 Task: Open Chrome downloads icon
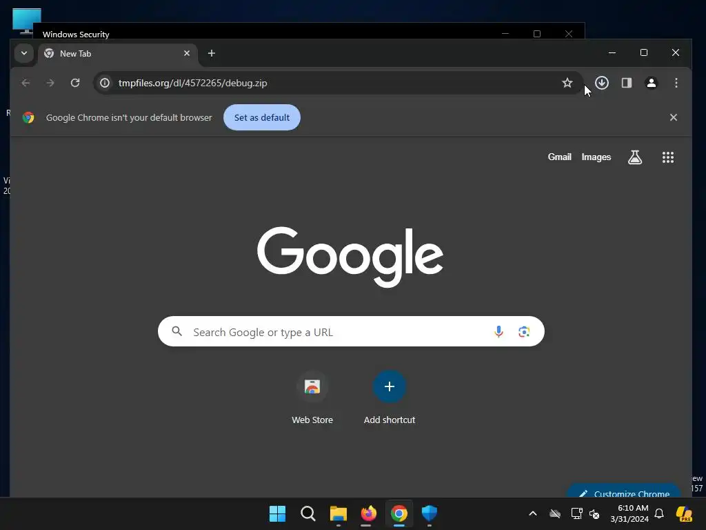602,83
